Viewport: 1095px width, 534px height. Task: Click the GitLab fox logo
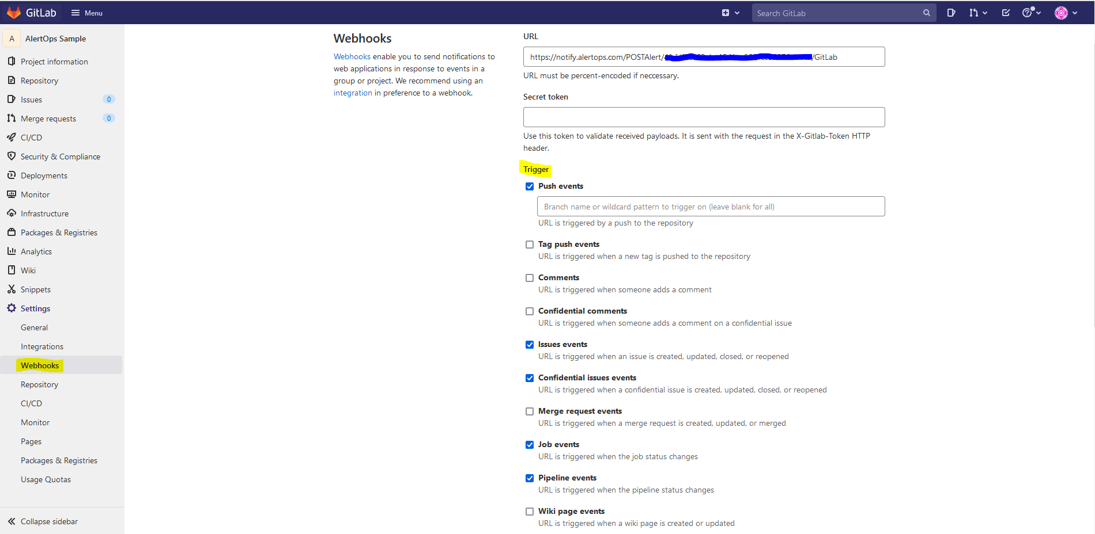pos(14,13)
